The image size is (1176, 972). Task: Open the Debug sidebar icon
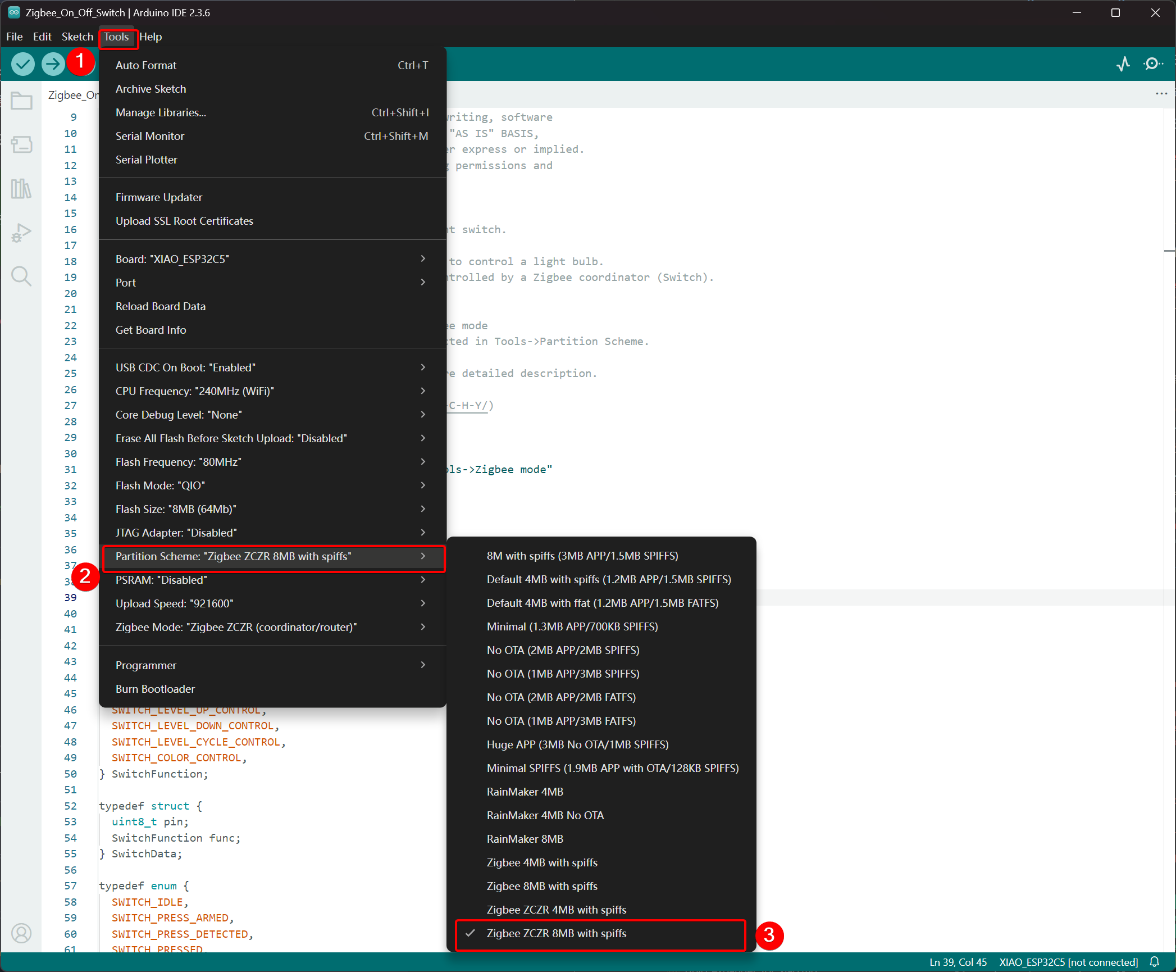click(x=21, y=233)
